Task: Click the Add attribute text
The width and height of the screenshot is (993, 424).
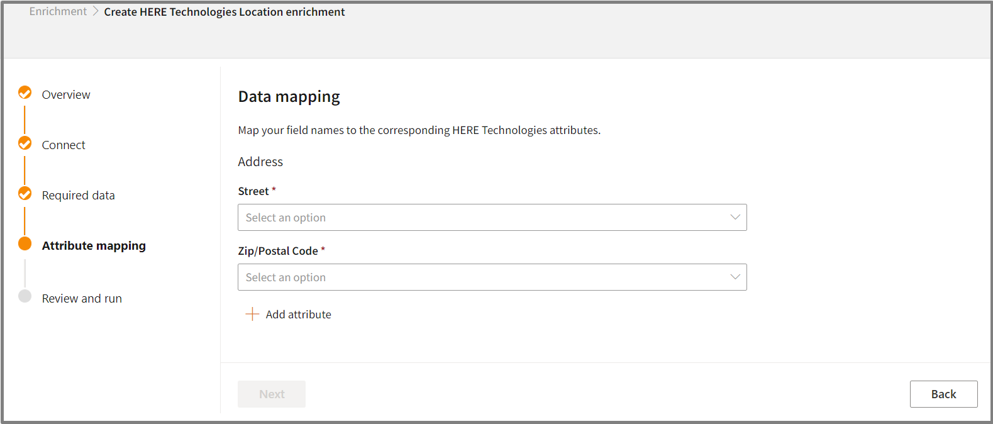Action: (298, 314)
